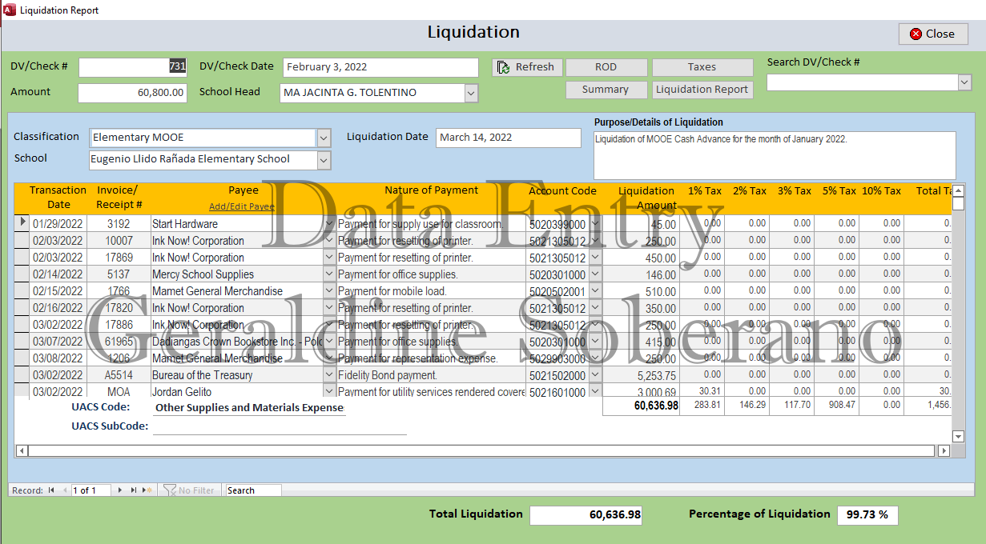Select receipt number cell 61965
This screenshot has width=986, height=544.
click(x=119, y=342)
